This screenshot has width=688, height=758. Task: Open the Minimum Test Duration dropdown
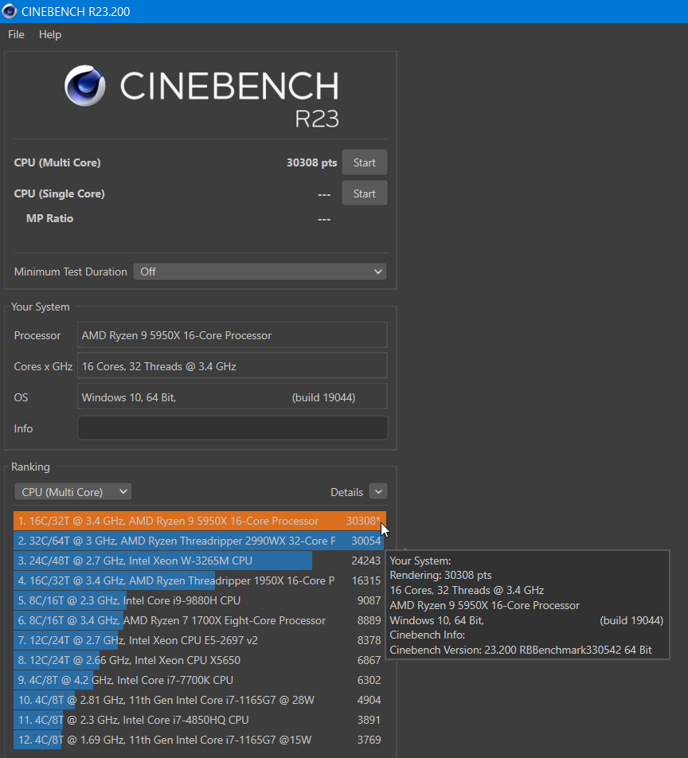click(x=260, y=272)
